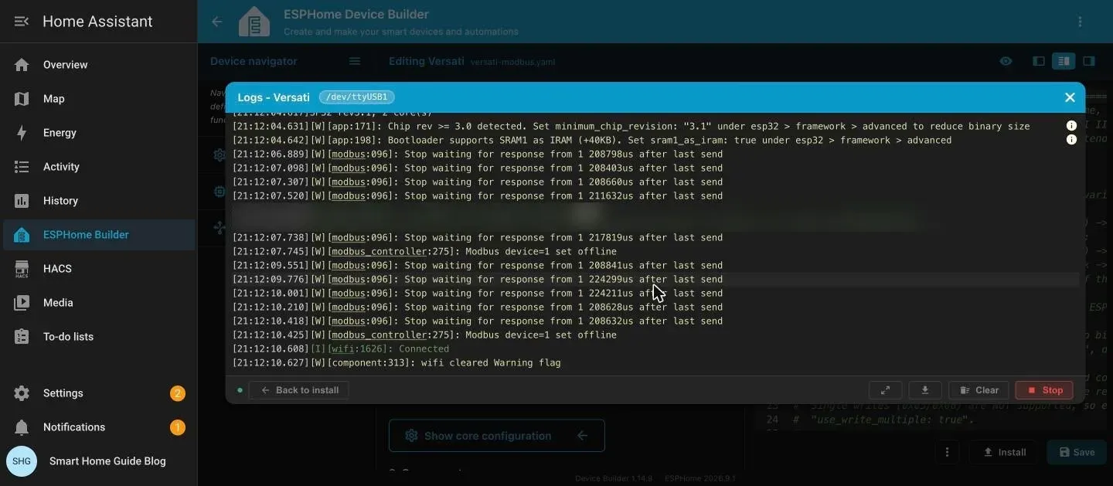Click the versati-modbus.yaml filename
The width and height of the screenshot is (1113, 486).
[x=512, y=62]
